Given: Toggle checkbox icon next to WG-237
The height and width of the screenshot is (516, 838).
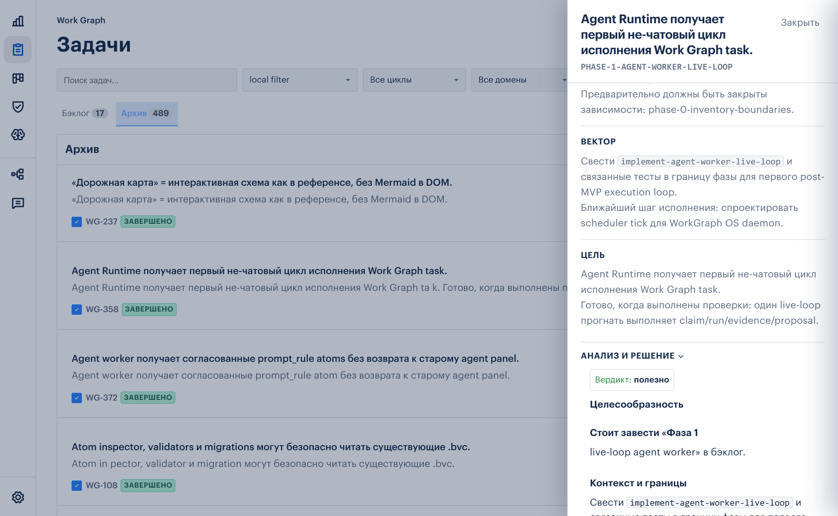Looking at the screenshot, I should click(76, 222).
